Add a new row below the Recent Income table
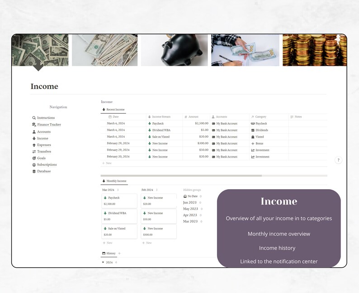 (107, 163)
